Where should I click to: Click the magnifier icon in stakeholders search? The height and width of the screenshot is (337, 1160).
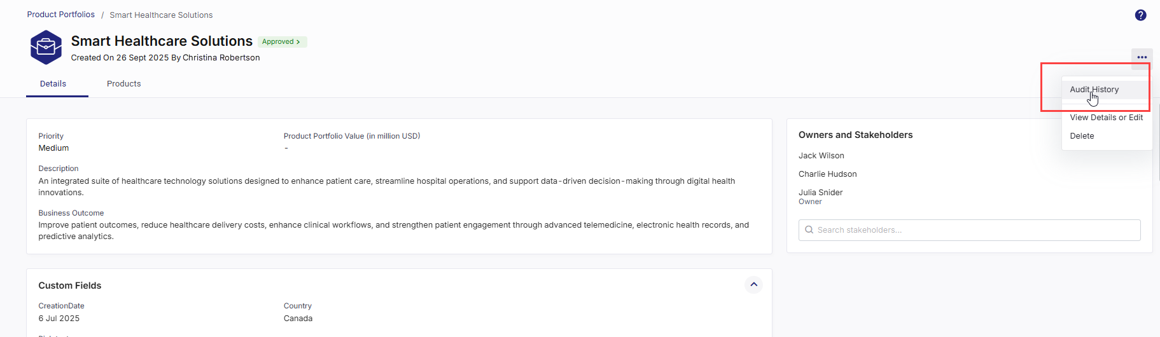[x=809, y=230]
